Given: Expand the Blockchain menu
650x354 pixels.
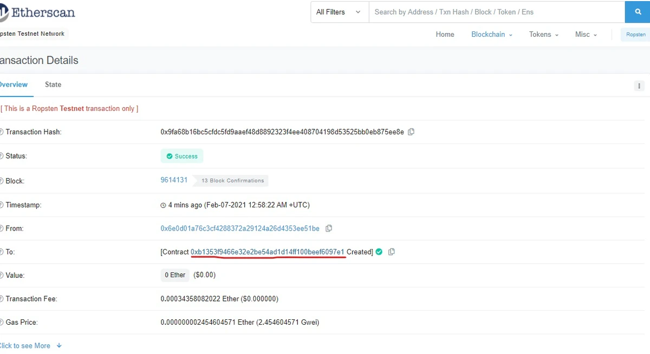Looking at the screenshot, I should pyautogui.click(x=492, y=34).
